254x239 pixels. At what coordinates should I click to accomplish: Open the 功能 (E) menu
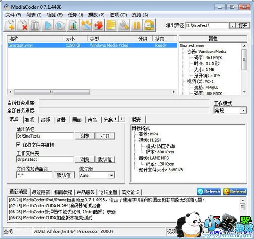(54, 15)
